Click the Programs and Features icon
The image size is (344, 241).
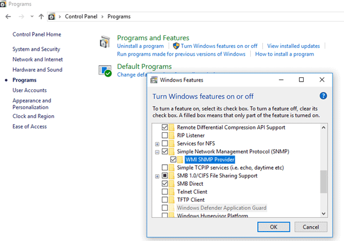click(x=105, y=41)
